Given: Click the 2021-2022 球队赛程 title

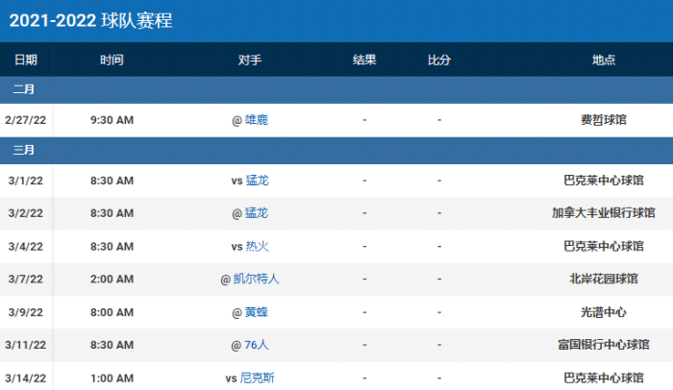Looking at the screenshot, I should tap(91, 20).
